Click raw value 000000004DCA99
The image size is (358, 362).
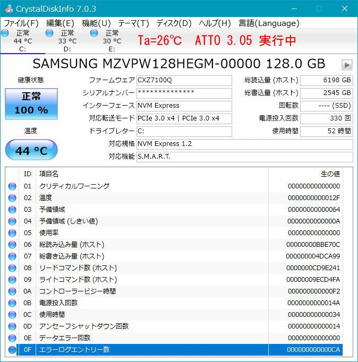pos(313,256)
